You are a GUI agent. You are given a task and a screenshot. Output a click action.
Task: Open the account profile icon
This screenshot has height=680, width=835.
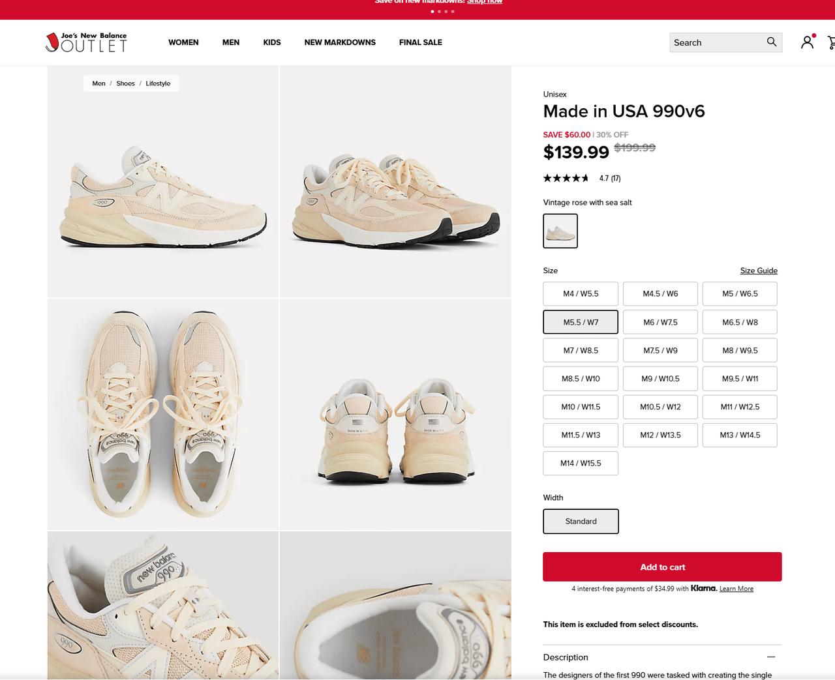point(807,42)
